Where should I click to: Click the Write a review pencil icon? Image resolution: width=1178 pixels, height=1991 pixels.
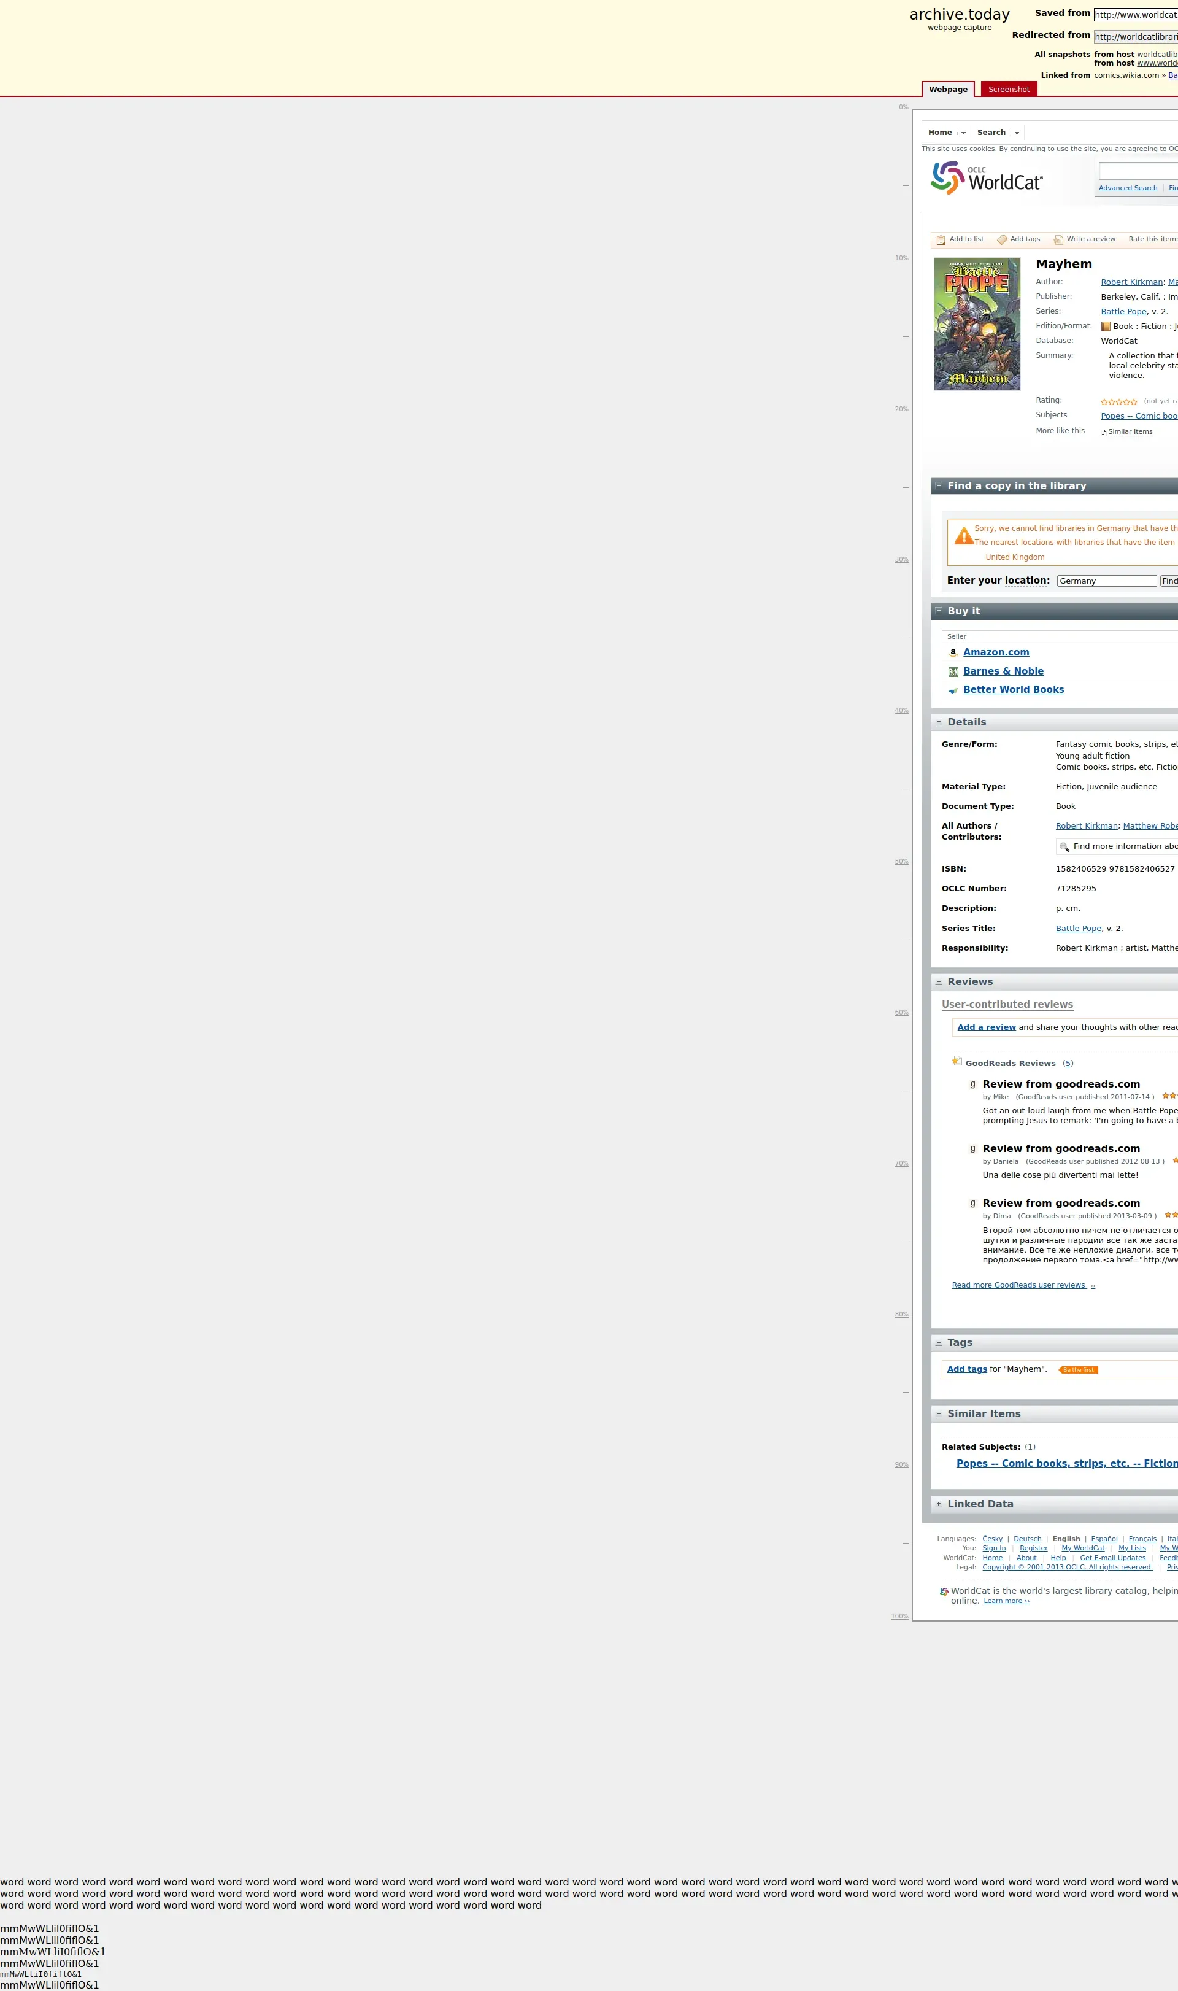pos(1058,240)
